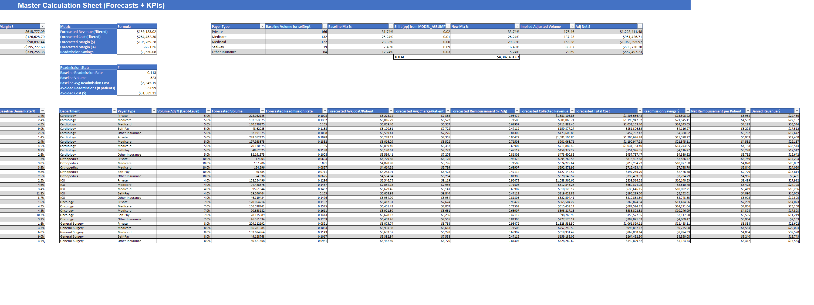Open the Baseline Denial Rate % filter dropdown
Screen dimensions: 814x305
click(42, 111)
